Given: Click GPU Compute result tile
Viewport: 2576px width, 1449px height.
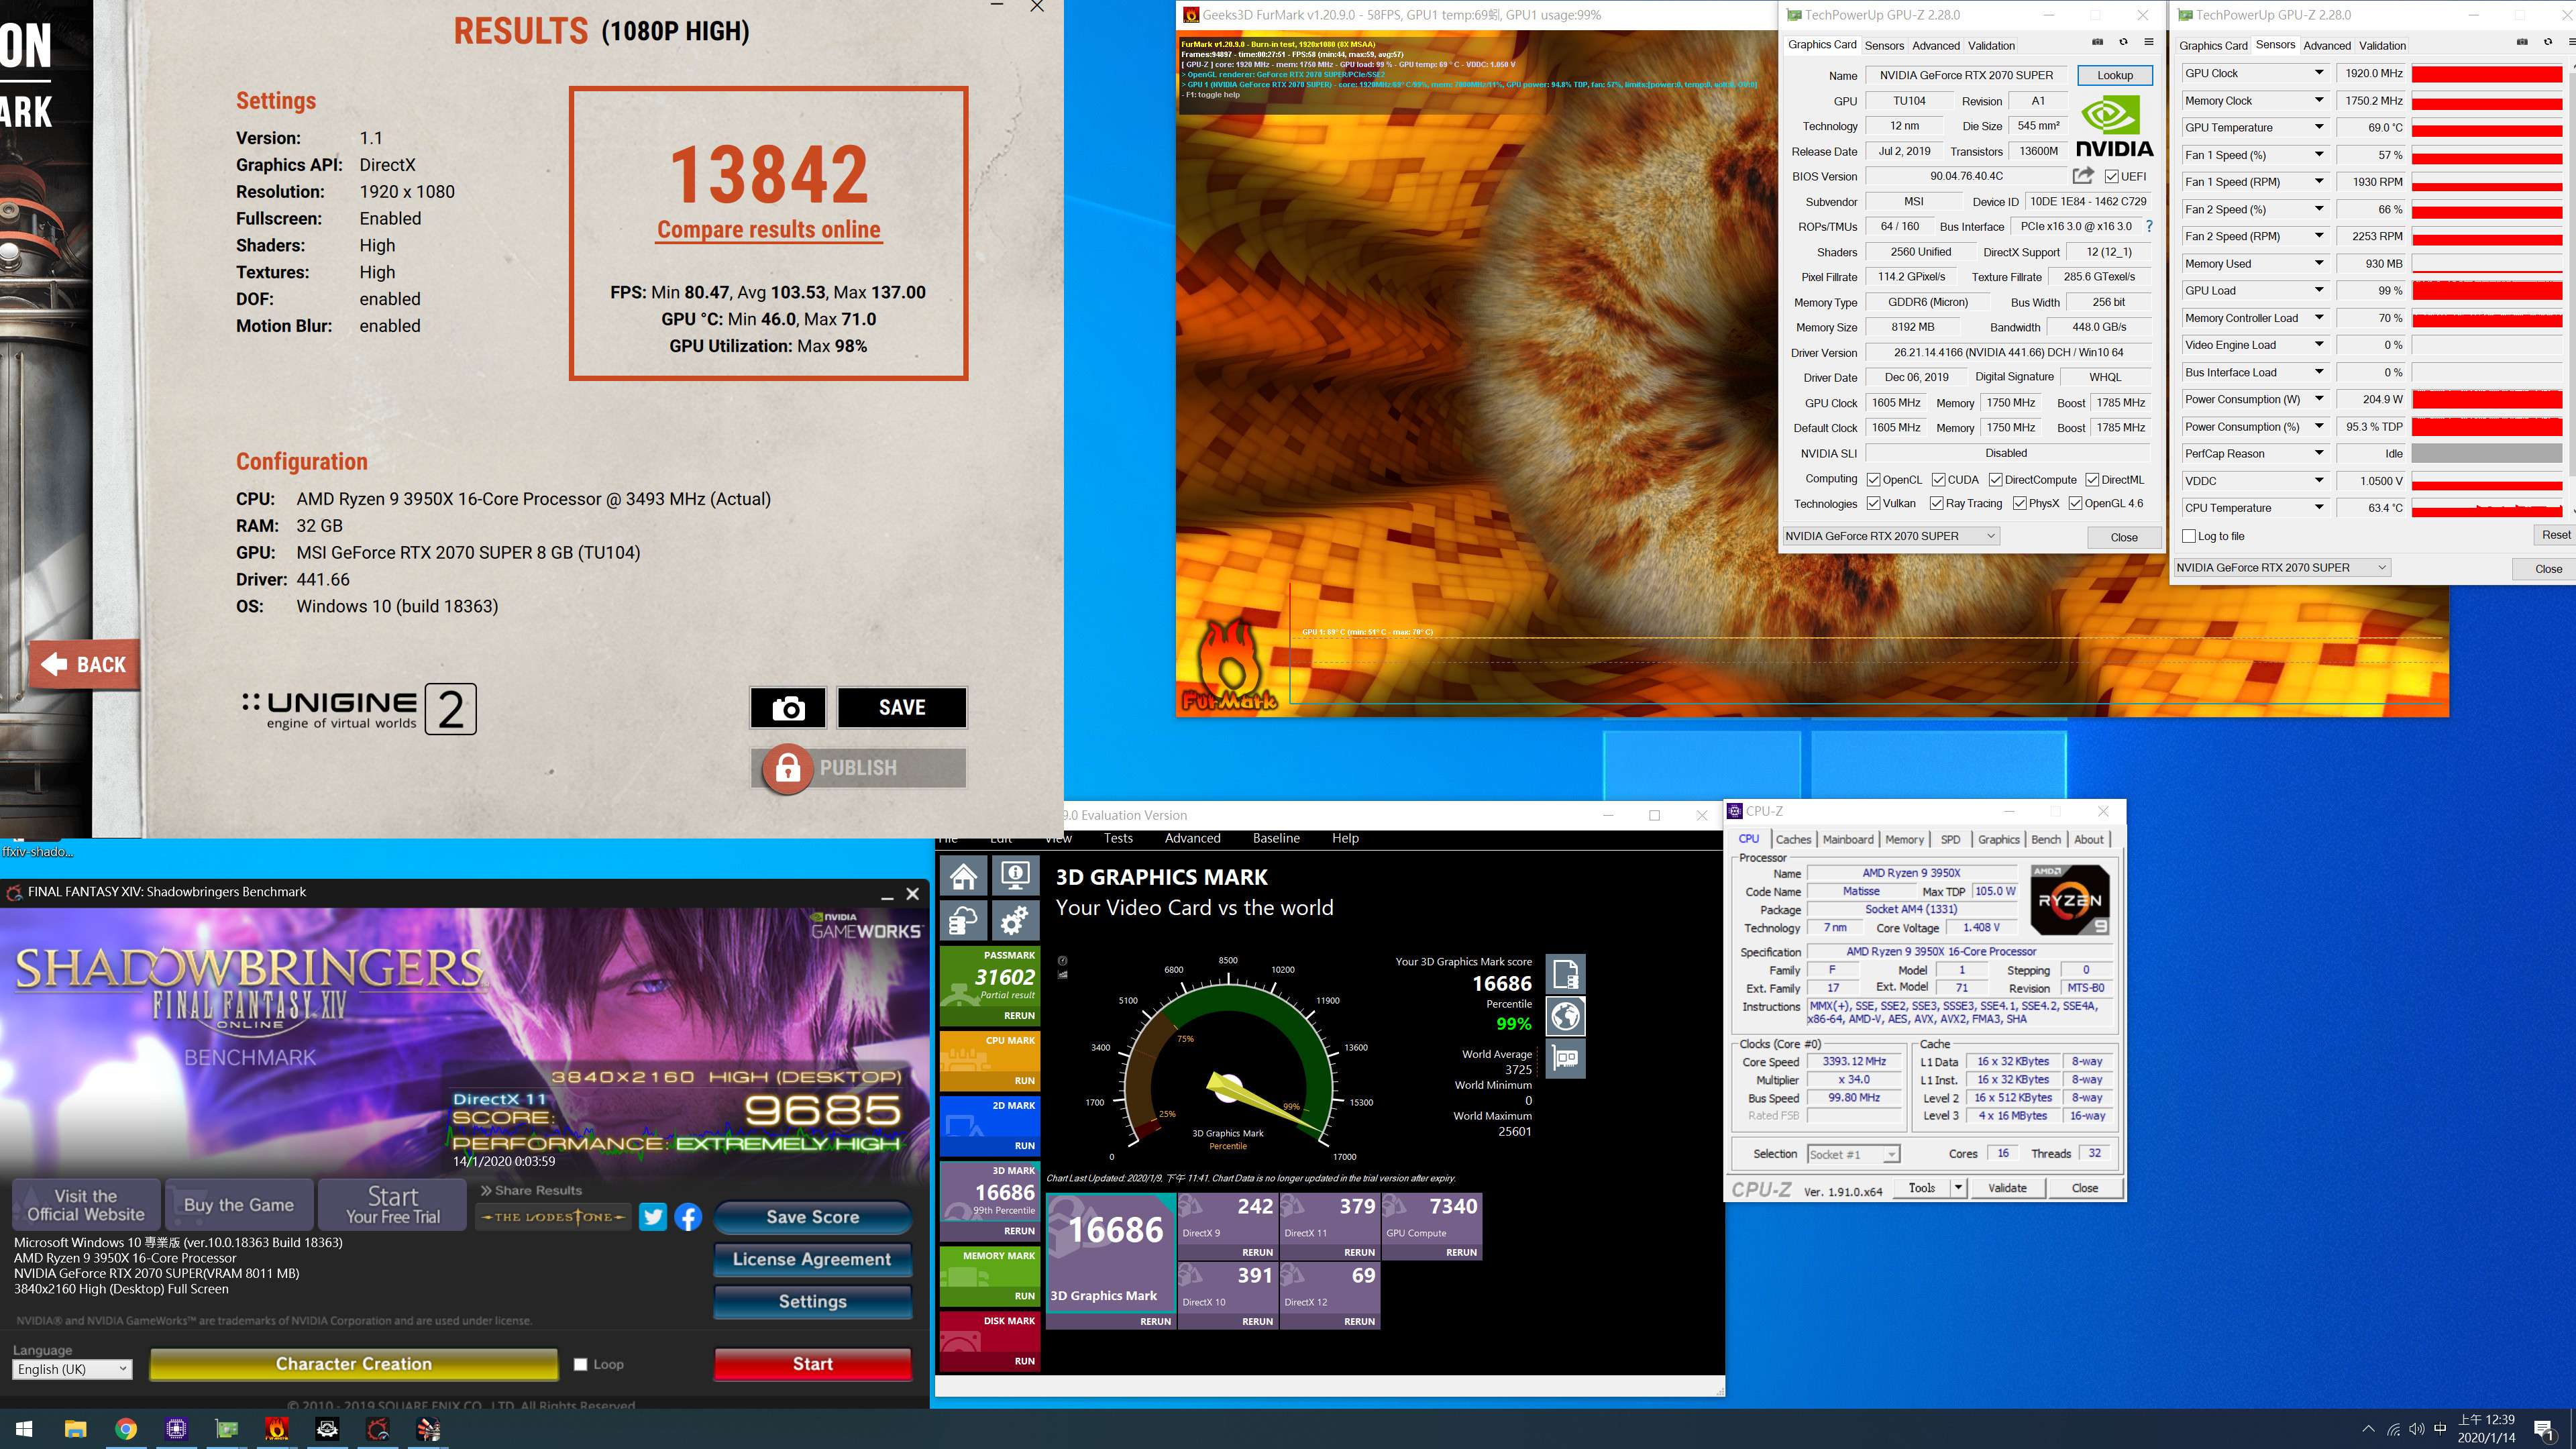Looking at the screenshot, I should [1431, 1226].
